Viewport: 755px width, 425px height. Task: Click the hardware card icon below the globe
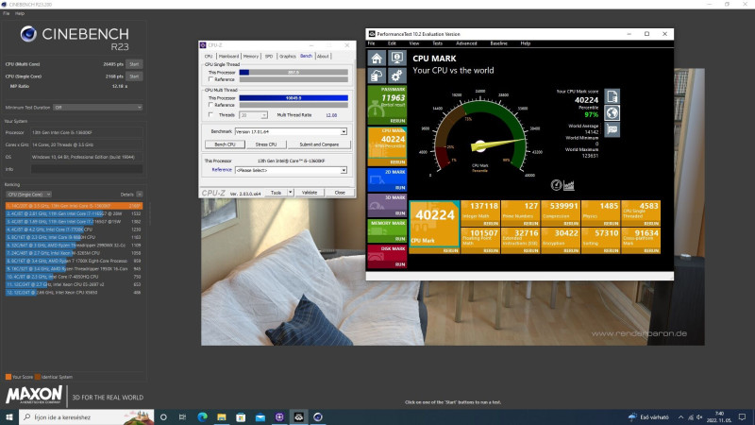[x=612, y=129]
